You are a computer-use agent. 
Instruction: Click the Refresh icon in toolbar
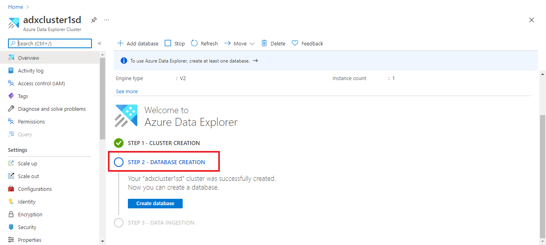(x=194, y=43)
